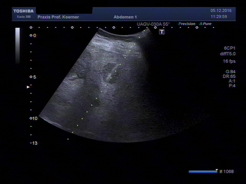Click the Precision indicator
The image size is (246, 184).
[187, 24]
